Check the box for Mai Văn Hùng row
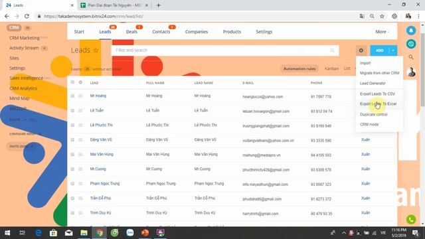The height and width of the screenshot is (239, 425). [72, 155]
